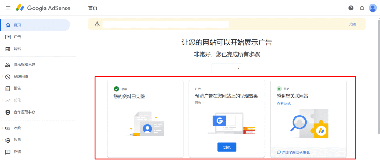Image resolution: width=380 pixels, height=161 pixels.
Task: Click the 反馈 feedback icon
Action: coord(8,152)
